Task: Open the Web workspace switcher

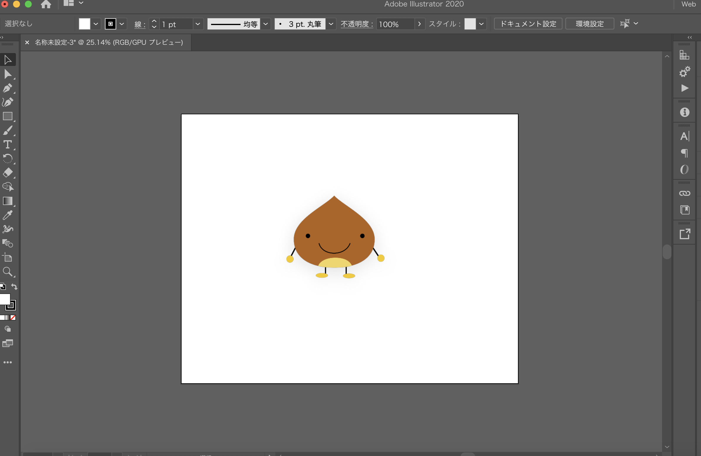Action: (x=688, y=4)
